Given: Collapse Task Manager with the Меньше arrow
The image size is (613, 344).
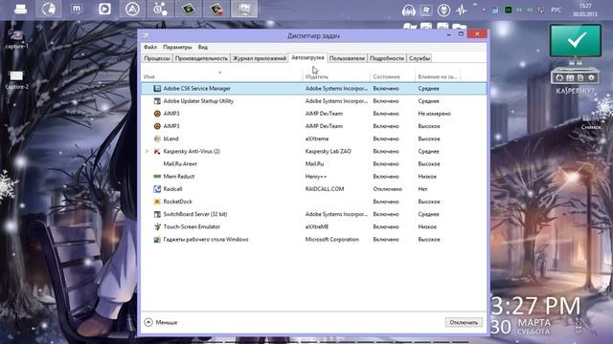Looking at the screenshot, I should point(148,322).
